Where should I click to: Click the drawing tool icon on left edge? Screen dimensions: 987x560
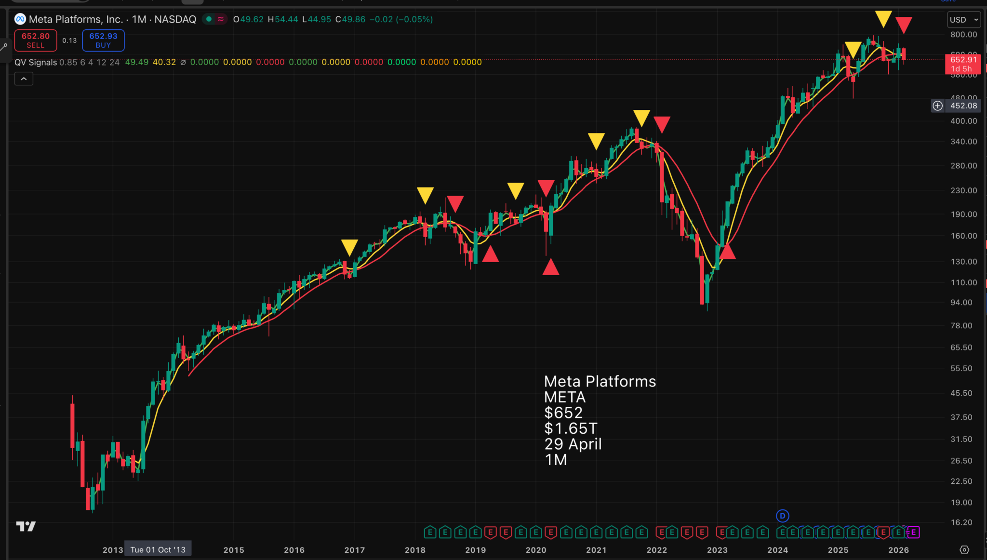pyautogui.click(x=4, y=47)
